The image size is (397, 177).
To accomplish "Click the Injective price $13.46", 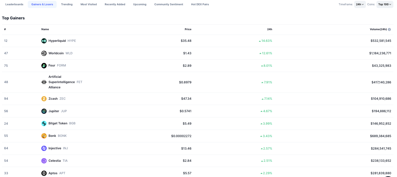I will click(186, 148).
